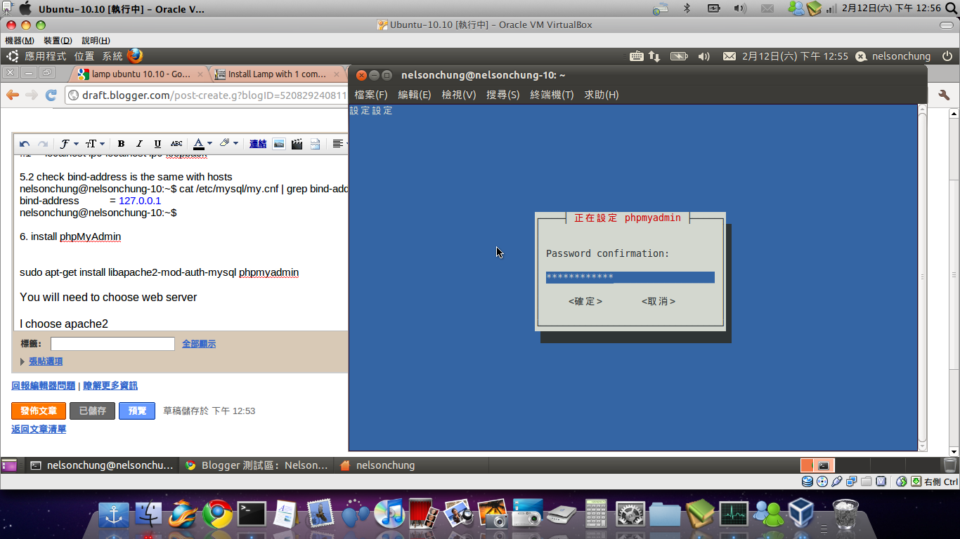Toggle underline formatting in Blogger editor
The image size is (960, 539).
(x=157, y=143)
